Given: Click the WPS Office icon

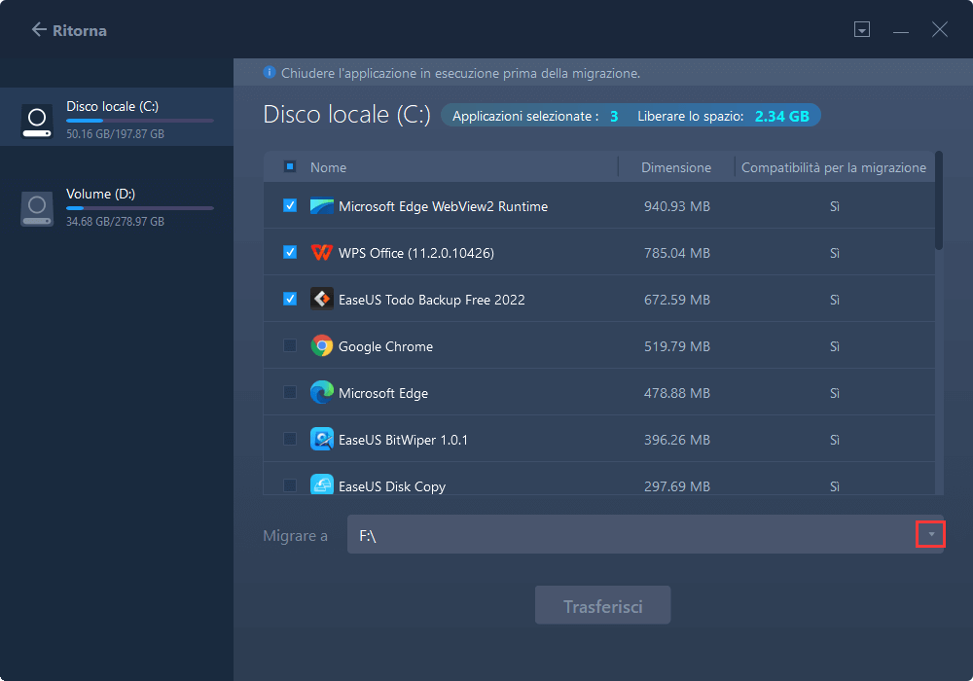Looking at the screenshot, I should click(321, 252).
